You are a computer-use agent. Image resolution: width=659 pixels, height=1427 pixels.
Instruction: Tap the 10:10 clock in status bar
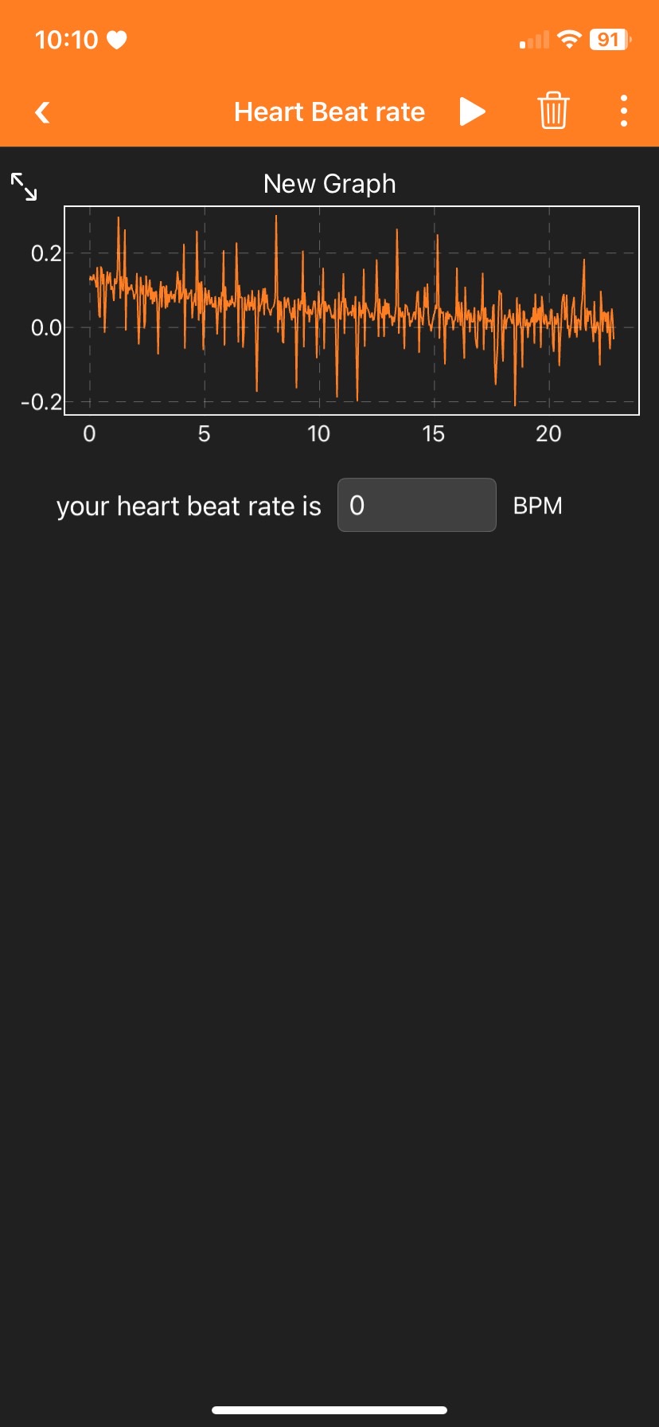tap(66, 40)
